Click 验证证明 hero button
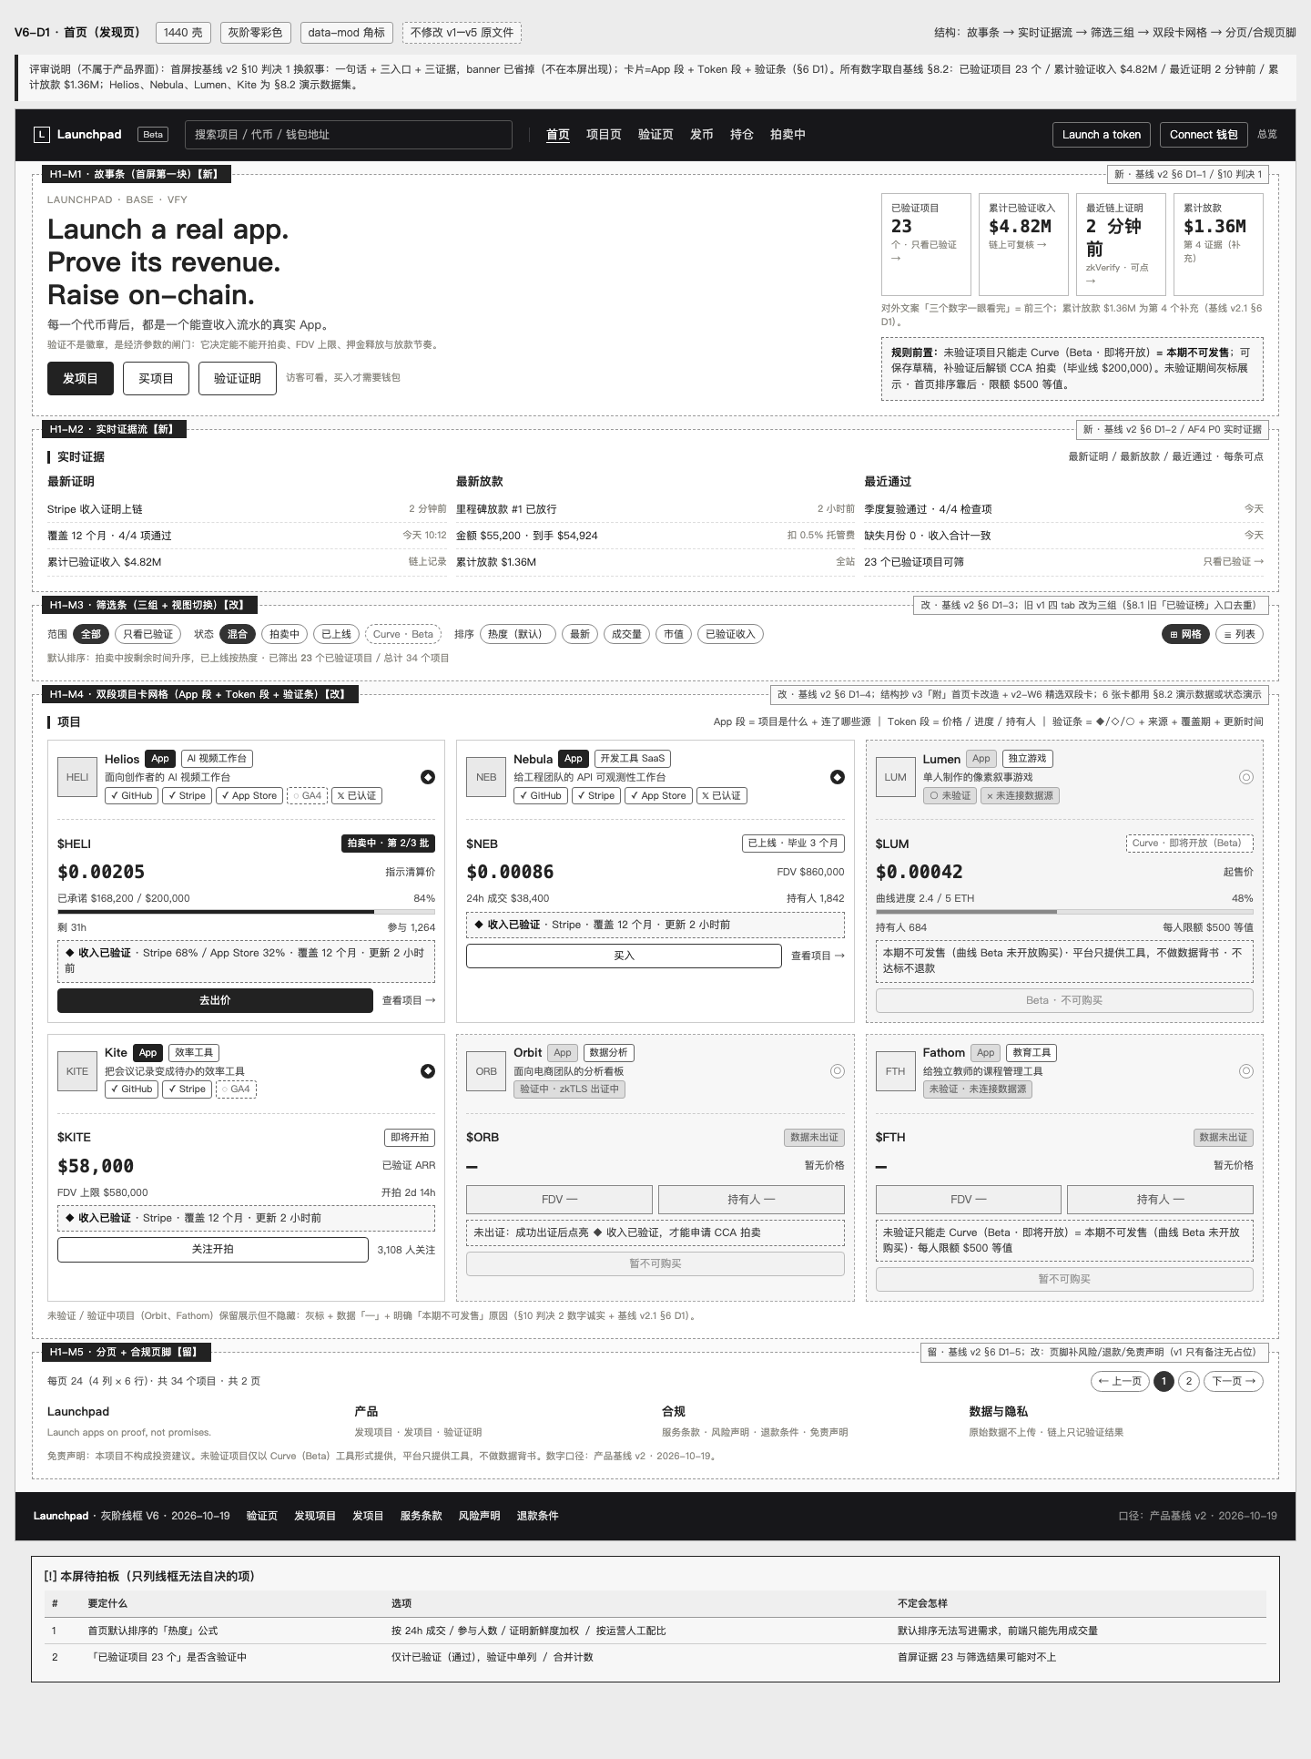Screen dimensions: 1311x1759 tap(238, 378)
